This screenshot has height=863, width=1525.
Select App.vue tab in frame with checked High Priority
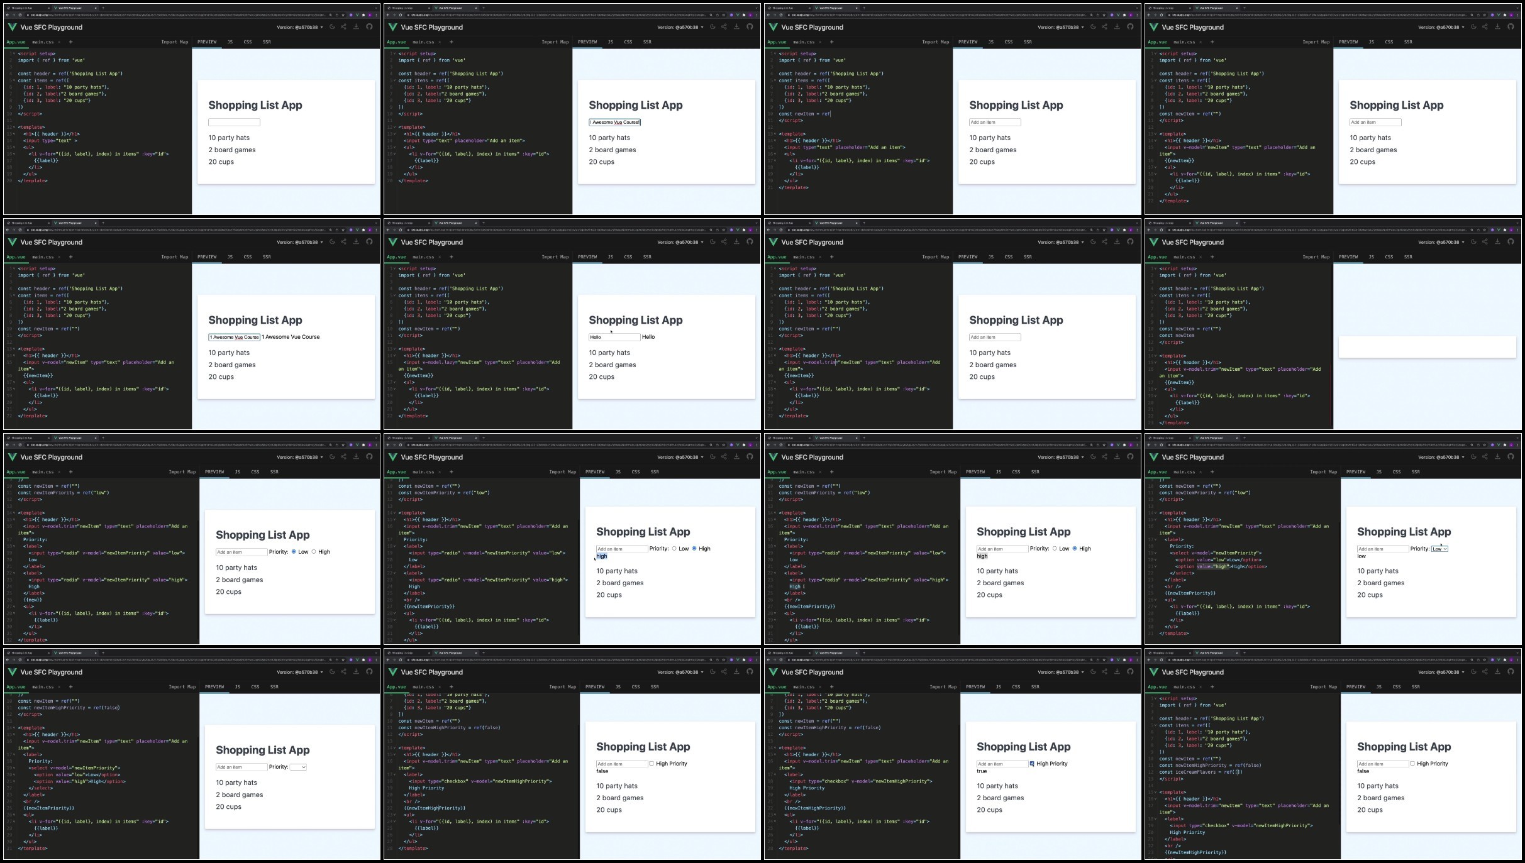point(777,687)
